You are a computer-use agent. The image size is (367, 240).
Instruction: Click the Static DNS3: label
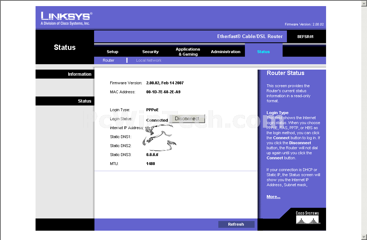coord(121,155)
